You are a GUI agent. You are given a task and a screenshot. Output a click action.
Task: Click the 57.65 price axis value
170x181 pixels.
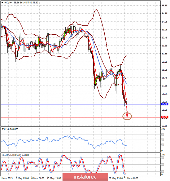164,86
